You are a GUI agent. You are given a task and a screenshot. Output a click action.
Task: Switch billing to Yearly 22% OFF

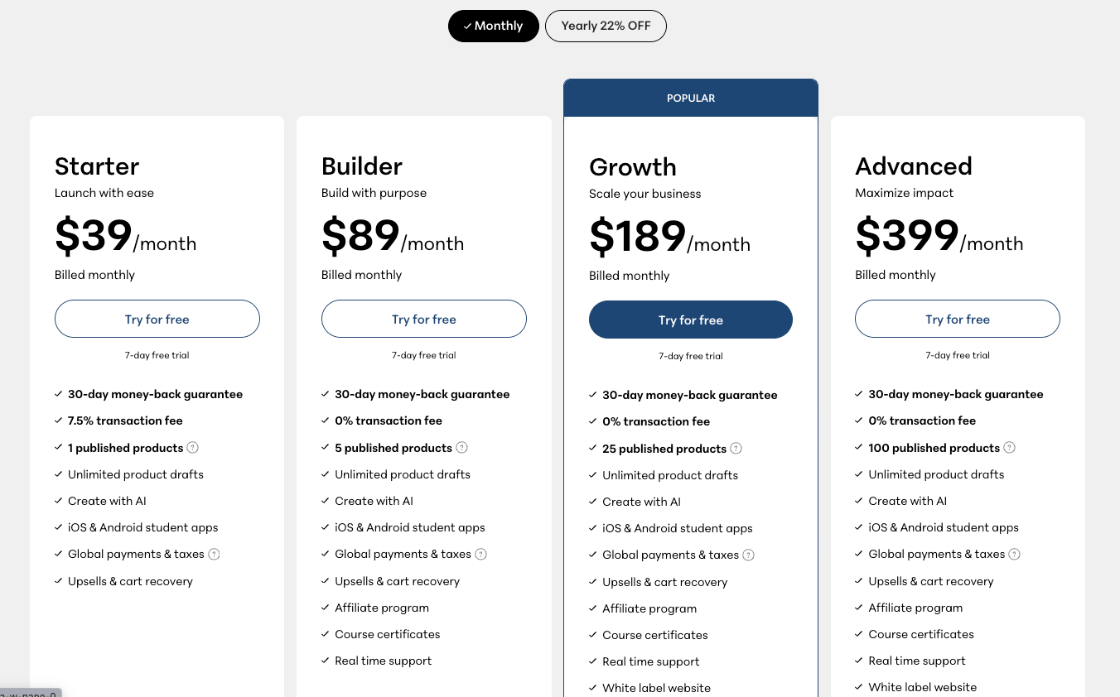click(x=606, y=26)
